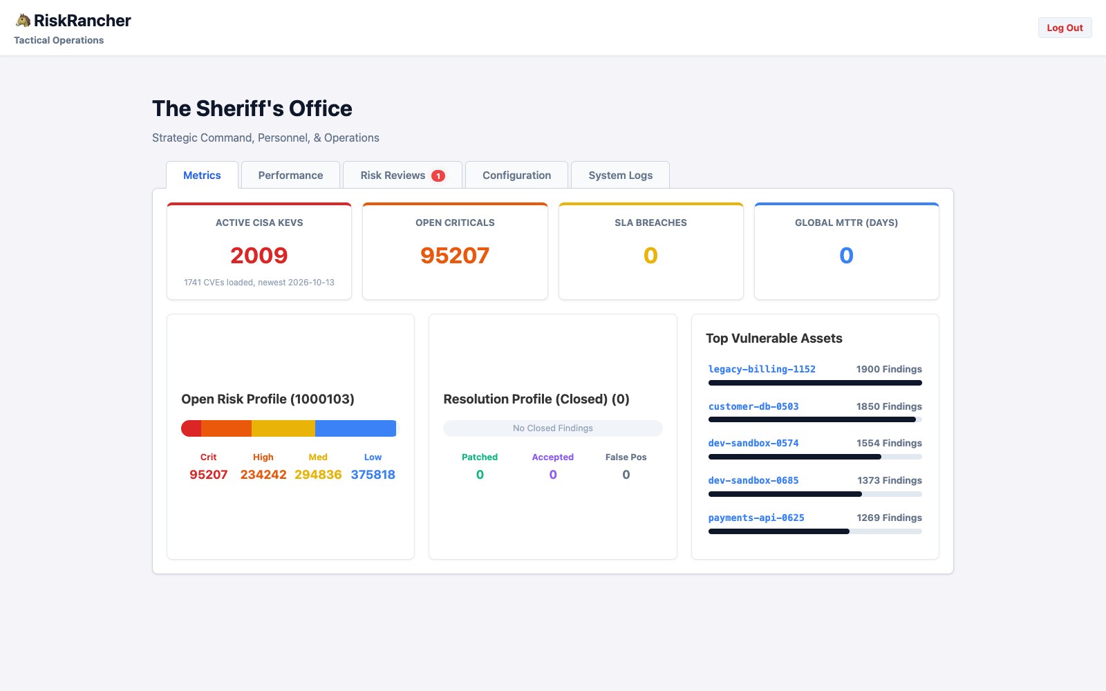Open the legacy-billing-1152 asset link
Image resolution: width=1106 pixels, height=691 pixels.
(x=762, y=369)
